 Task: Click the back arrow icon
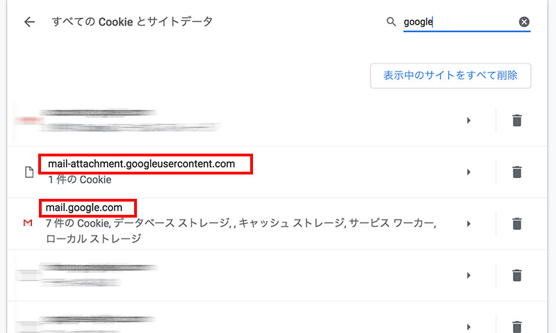[29, 22]
